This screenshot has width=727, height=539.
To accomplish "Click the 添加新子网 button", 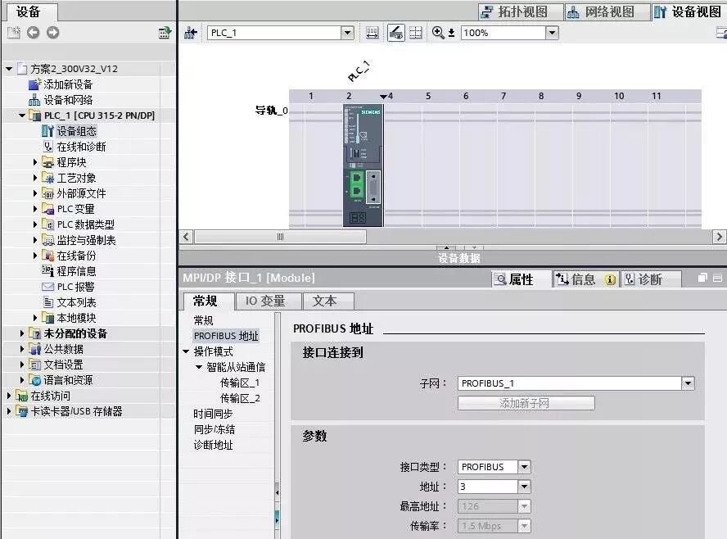I will (x=525, y=403).
